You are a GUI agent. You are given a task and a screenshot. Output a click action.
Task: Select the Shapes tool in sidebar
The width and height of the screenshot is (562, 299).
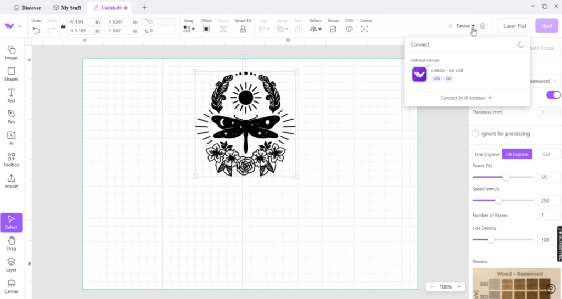click(x=11, y=74)
